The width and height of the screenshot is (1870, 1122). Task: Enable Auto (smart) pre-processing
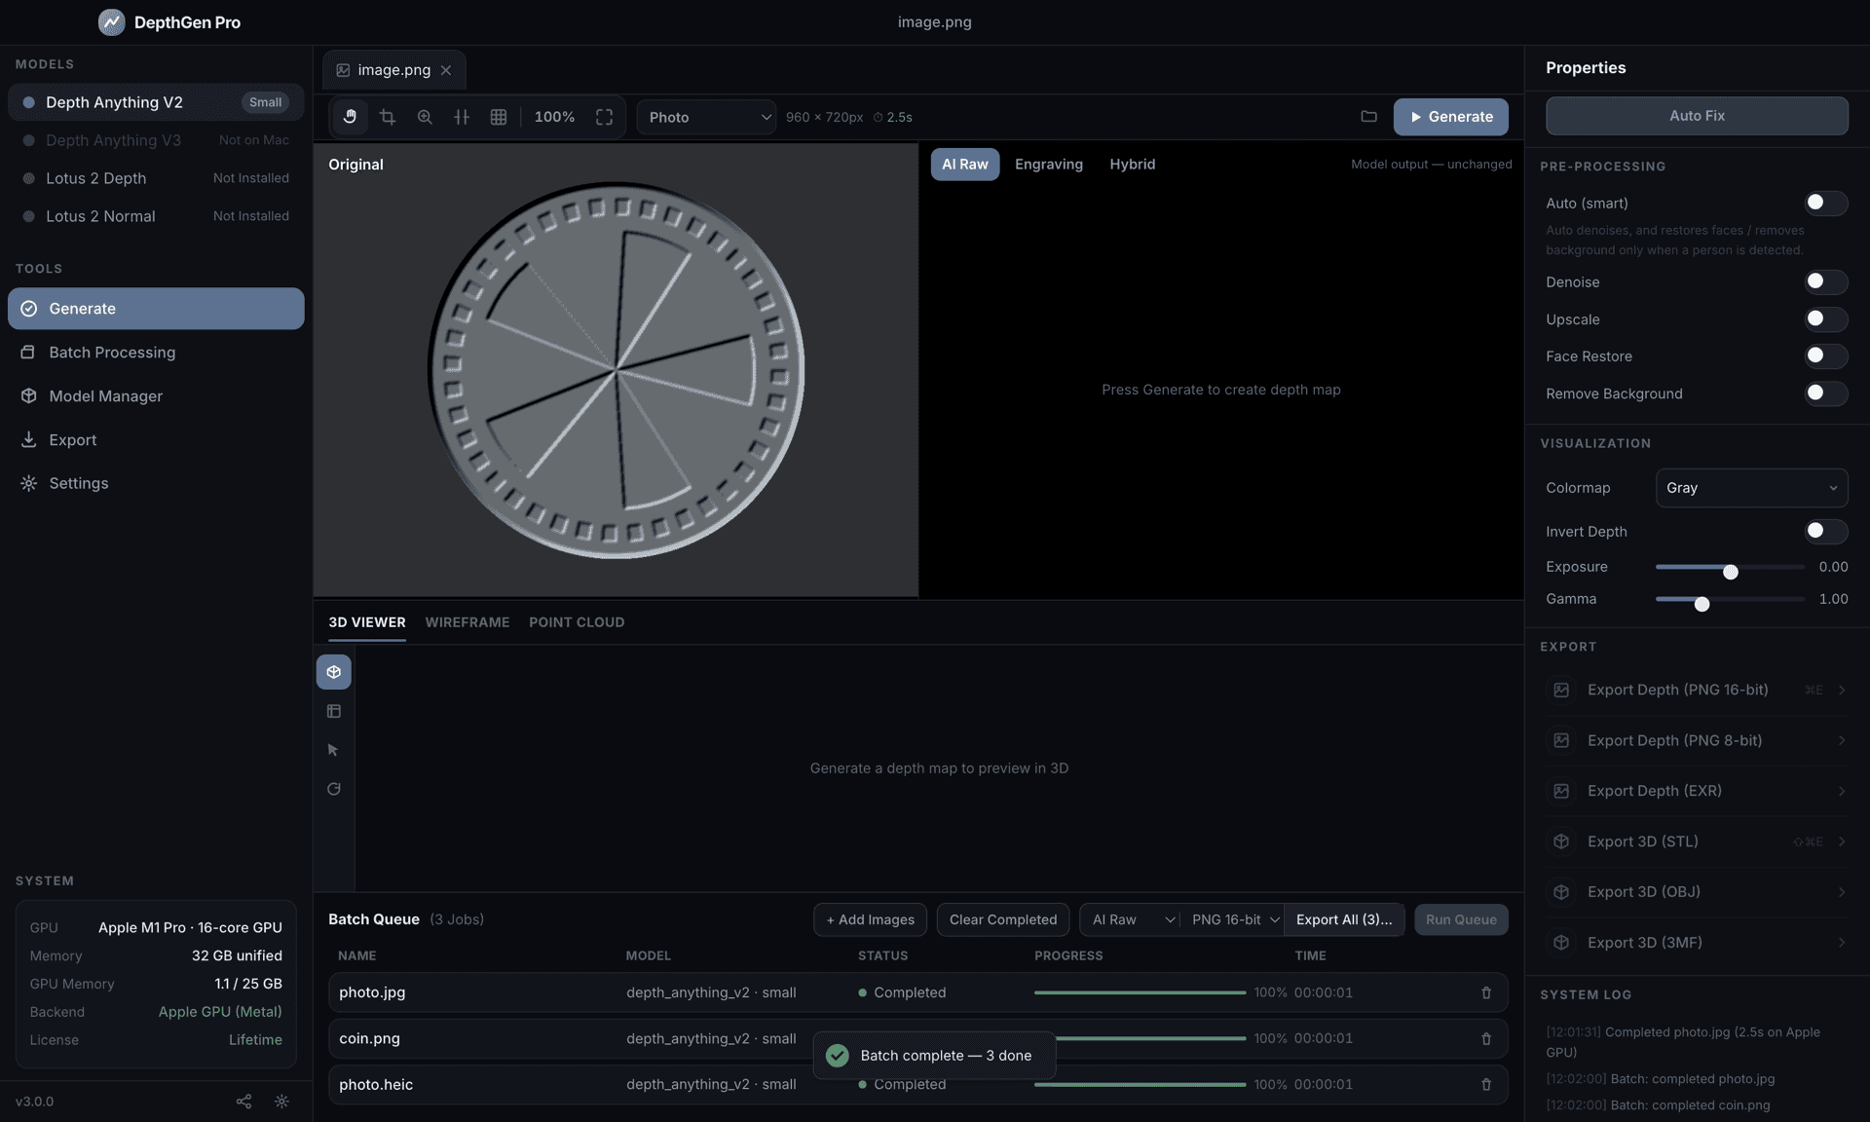(x=1825, y=203)
